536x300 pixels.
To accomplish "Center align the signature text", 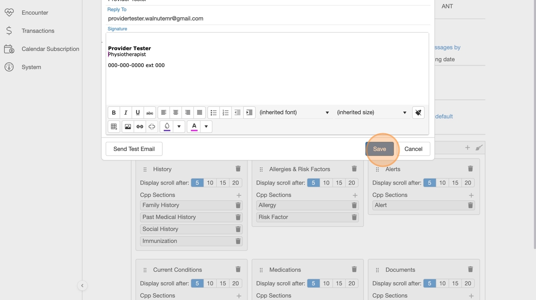I will tap(176, 113).
